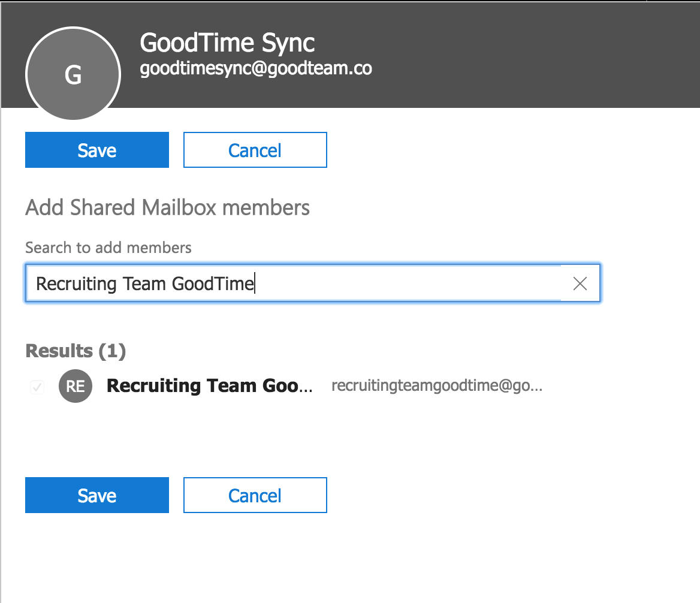Click the recruitingteamgoodtime email address text
Image resolution: width=700 pixels, height=603 pixels.
[436, 386]
